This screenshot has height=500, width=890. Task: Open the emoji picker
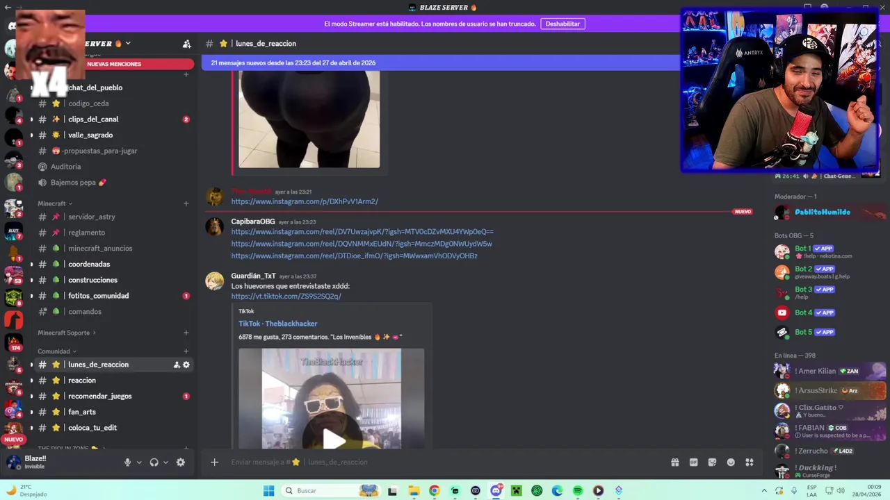coord(731,462)
